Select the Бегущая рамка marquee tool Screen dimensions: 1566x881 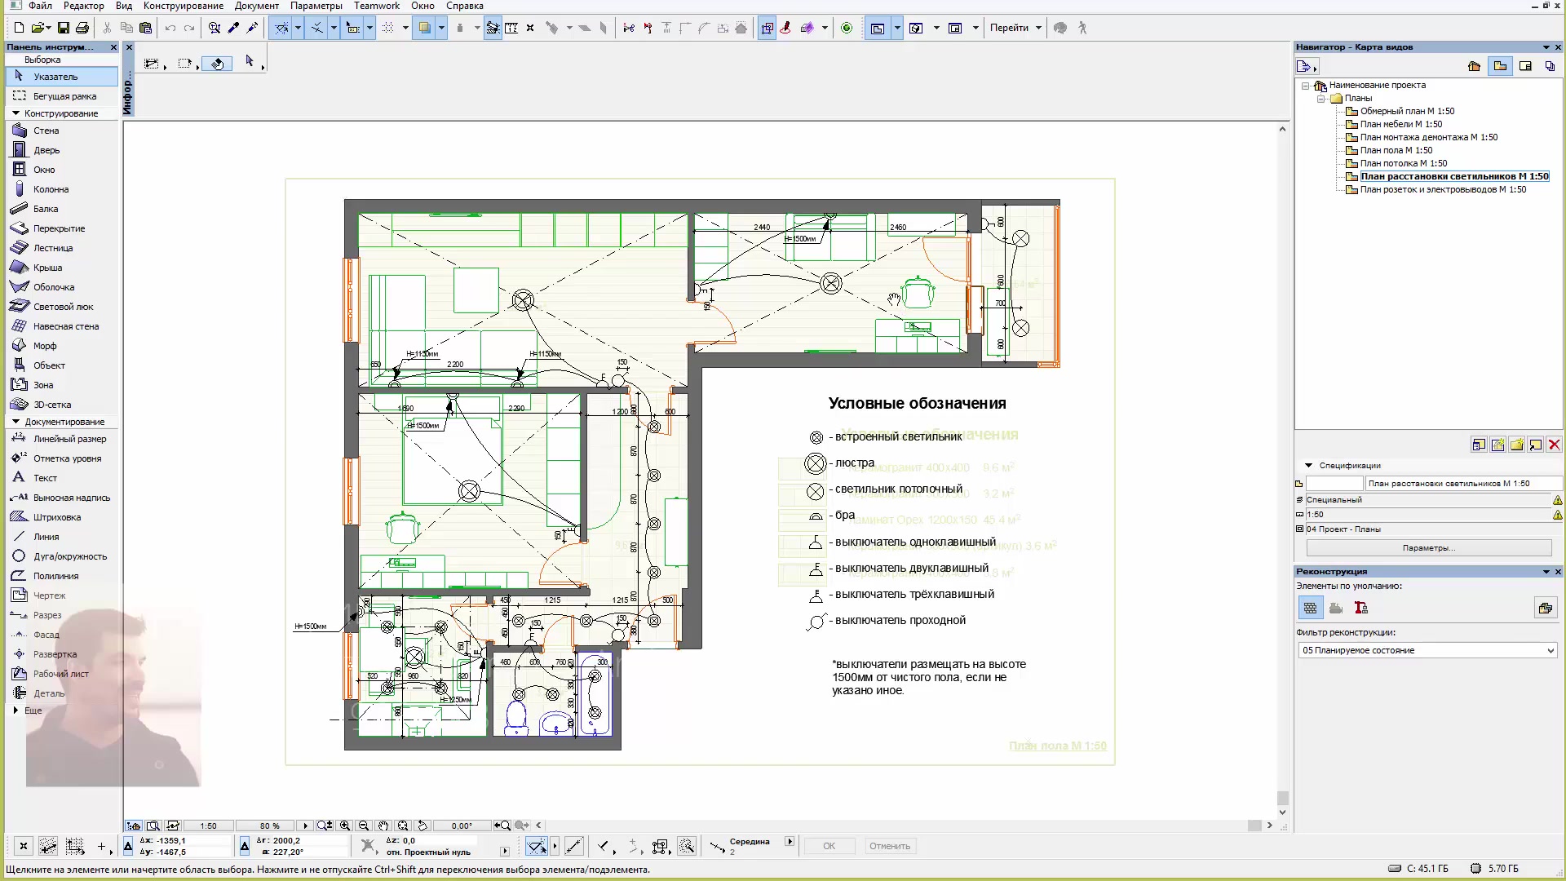[61, 96]
